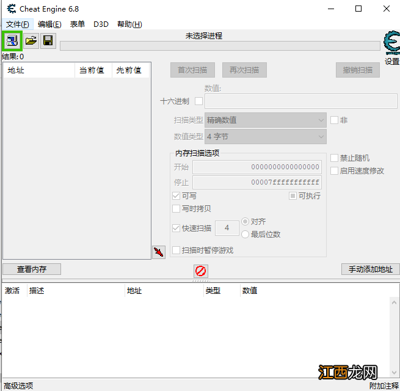Viewport: 400px width, 391px height.
Task: Open the process list icon
Action: [12, 40]
